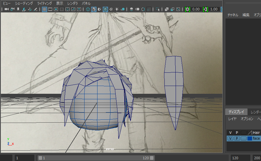
Task: Click the Gamma icon
Action: pyautogui.click(x=205, y=9)
